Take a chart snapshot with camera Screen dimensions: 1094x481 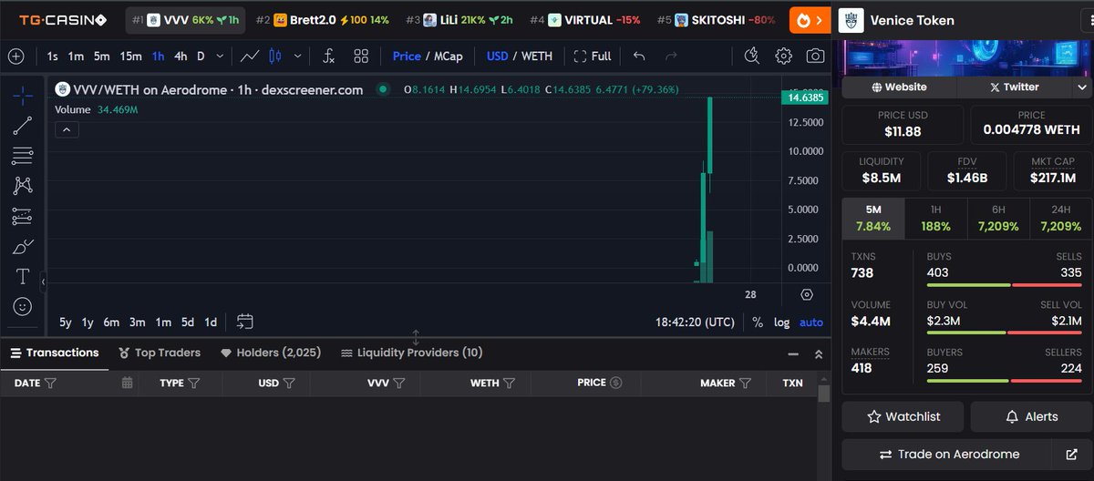coord(815,56)
